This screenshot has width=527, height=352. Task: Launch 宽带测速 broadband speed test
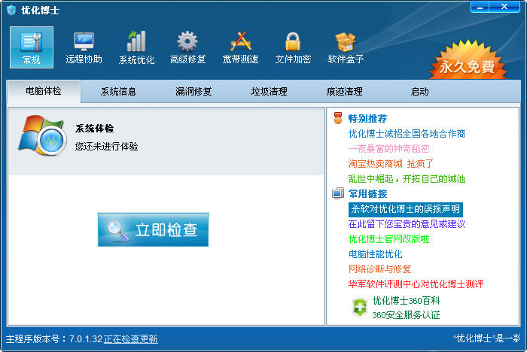click(240, 47)
